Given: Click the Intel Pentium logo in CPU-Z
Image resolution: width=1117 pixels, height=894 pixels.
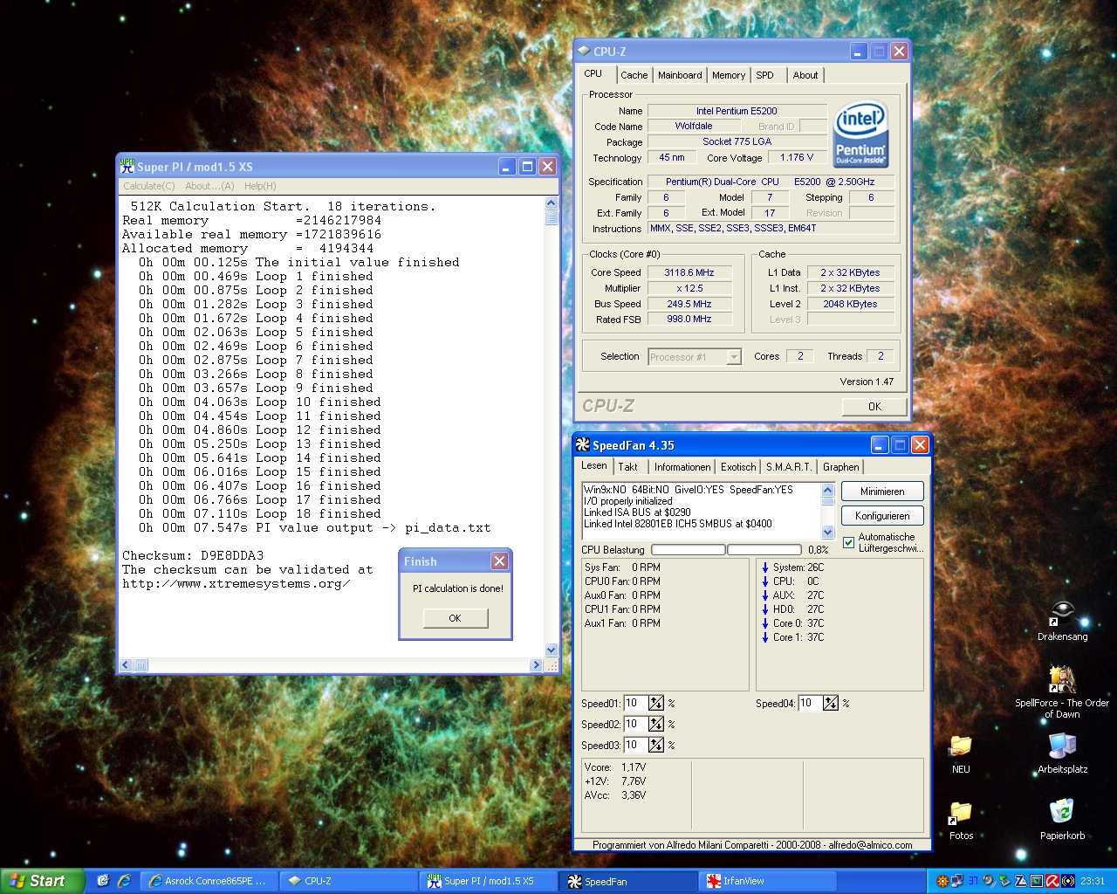Looking at the screenshot, I should tap(860, 134).
